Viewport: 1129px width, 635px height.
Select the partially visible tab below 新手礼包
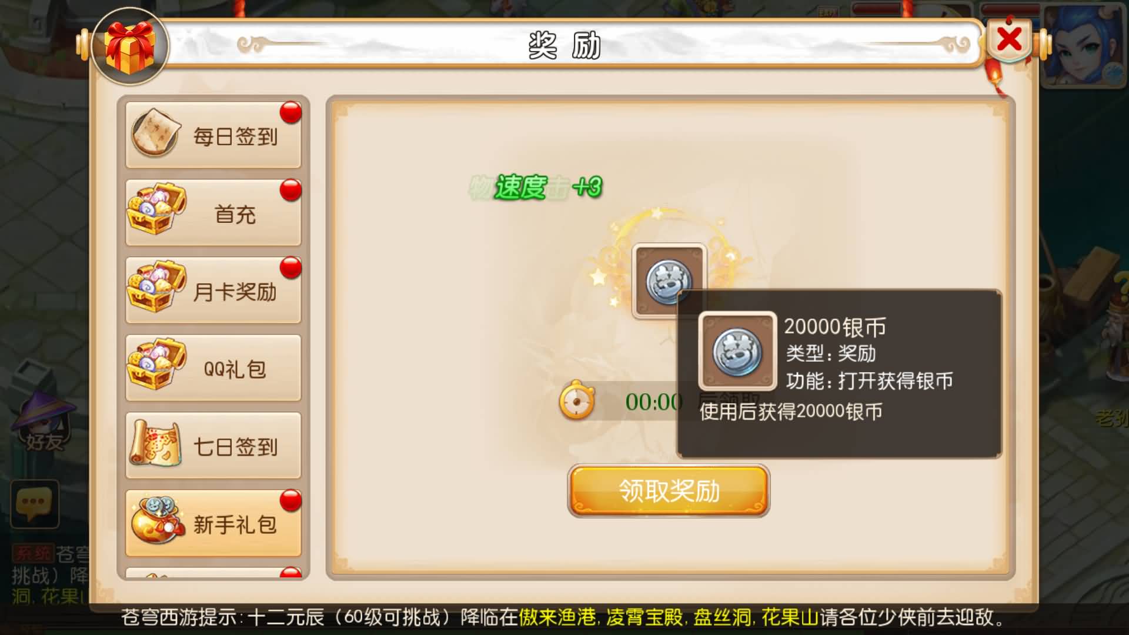[213, 573]
